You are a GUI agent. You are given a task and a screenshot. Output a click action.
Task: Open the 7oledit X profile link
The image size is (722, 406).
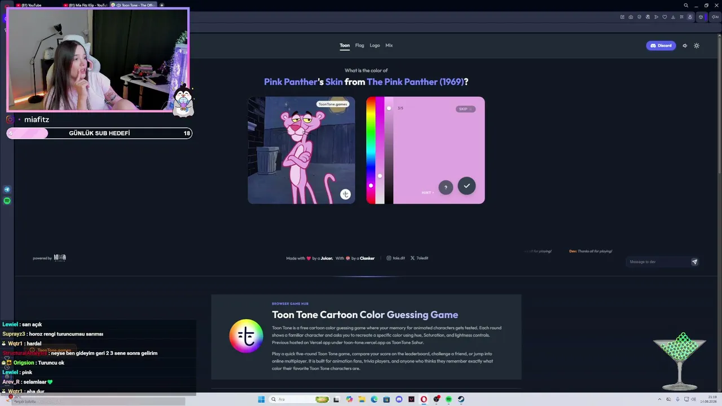419,258
